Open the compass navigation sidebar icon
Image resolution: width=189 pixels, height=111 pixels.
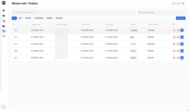pos(4,11)
